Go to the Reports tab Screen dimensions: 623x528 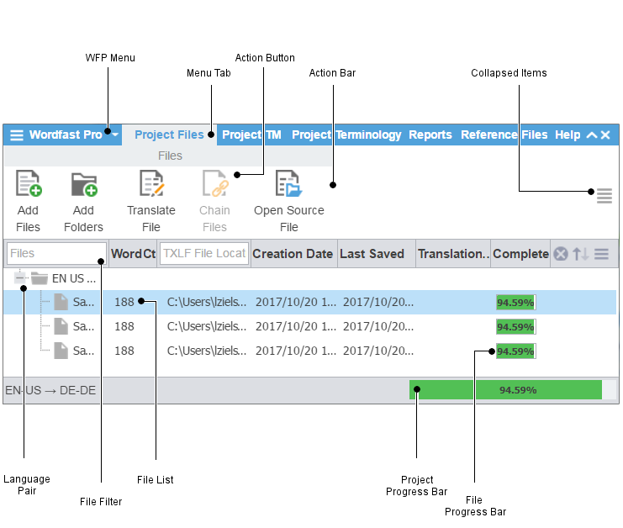tap(430, 135)
